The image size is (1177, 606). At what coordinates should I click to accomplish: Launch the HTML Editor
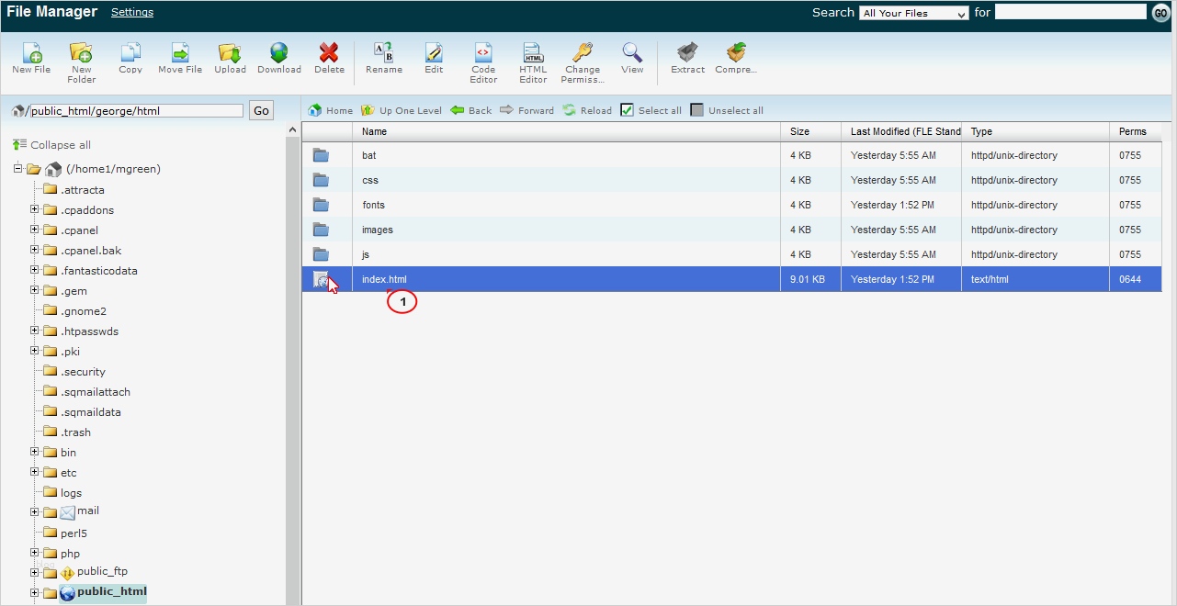tap(533, 62)
